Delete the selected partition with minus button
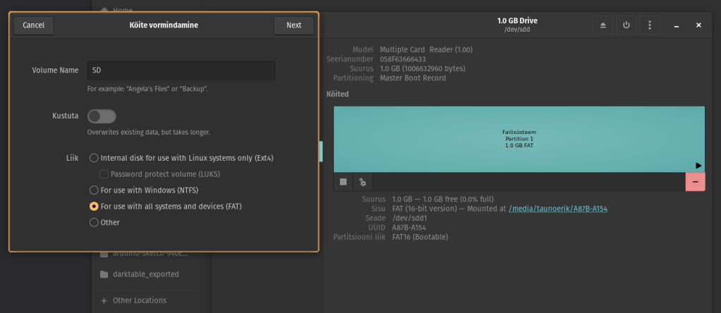 click(694, 182)
